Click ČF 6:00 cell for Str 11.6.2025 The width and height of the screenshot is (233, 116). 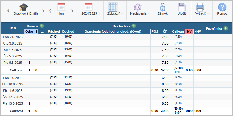coord(165,91)
